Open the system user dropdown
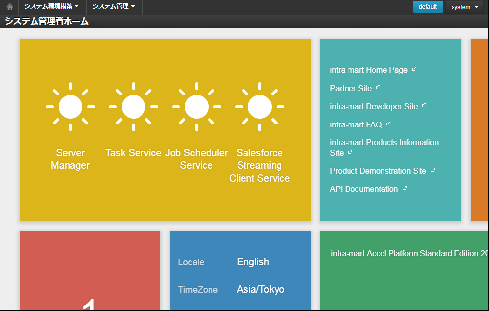Viewport: 489px width, 311px height. [464, 7]
